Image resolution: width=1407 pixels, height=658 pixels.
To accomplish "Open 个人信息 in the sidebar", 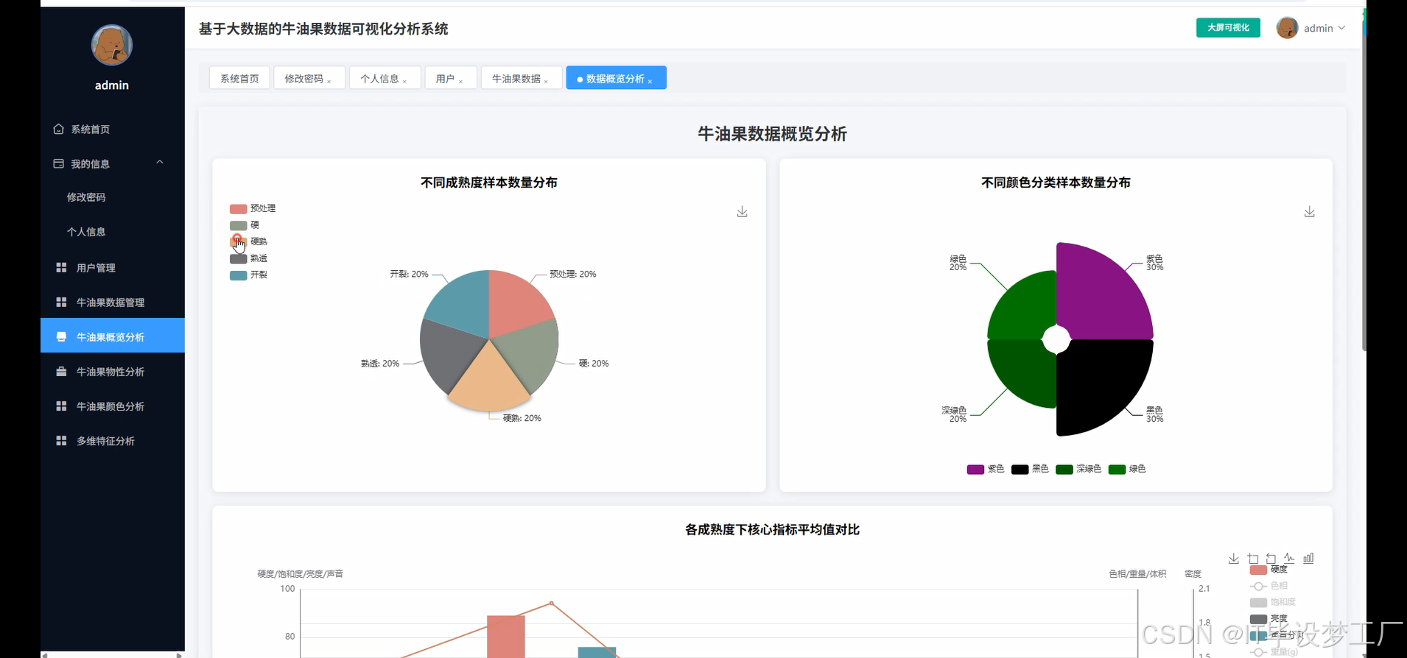I will click(x=113, y=232).
